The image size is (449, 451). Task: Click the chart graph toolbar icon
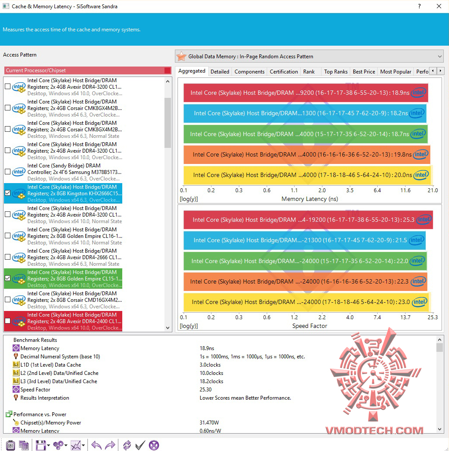coord(76,445)
